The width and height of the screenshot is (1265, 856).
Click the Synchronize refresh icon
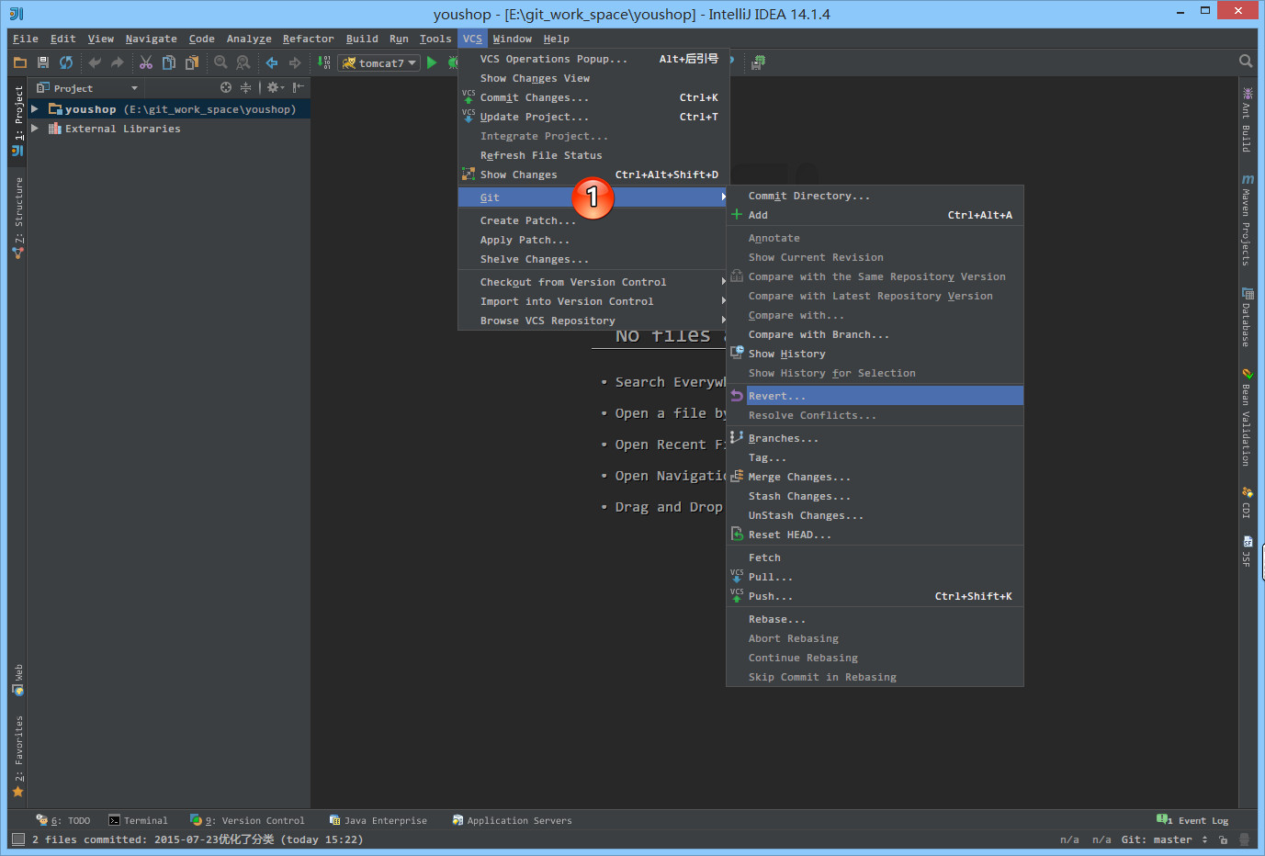[x=65, y=62]
